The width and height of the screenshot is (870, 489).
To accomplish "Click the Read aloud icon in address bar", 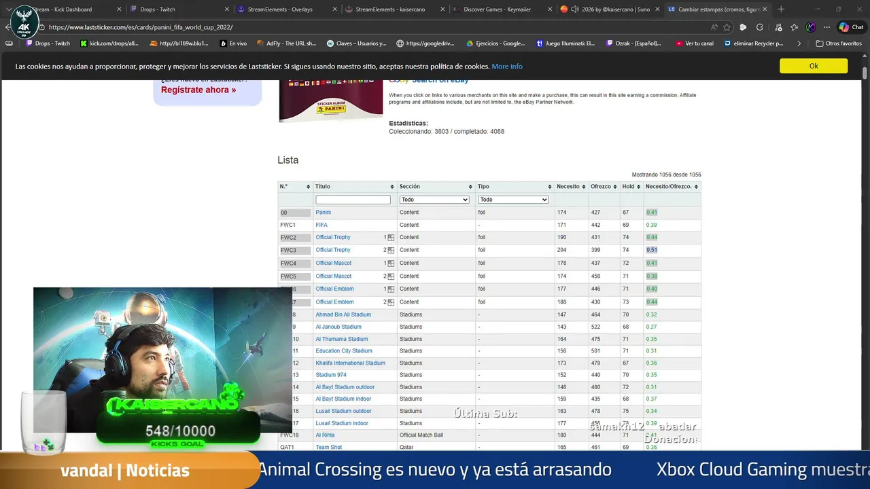I will click(x=714, y=27).
